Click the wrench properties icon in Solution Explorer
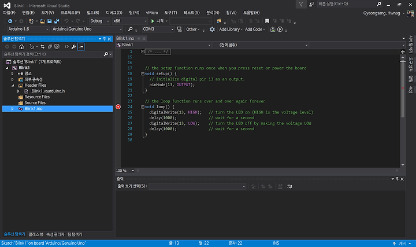This screenshot has height=247, width=416. (73, 46)
